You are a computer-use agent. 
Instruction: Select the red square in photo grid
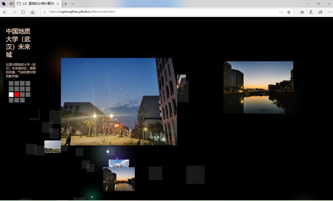17,95
